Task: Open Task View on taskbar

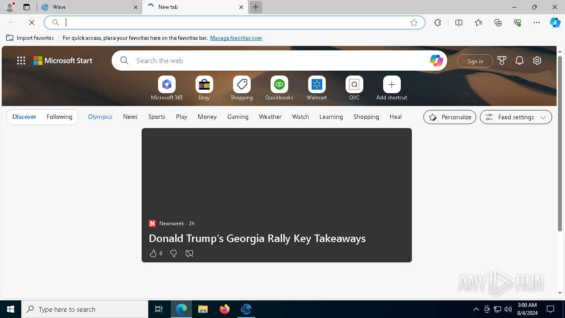Action: tap(159, 309)
